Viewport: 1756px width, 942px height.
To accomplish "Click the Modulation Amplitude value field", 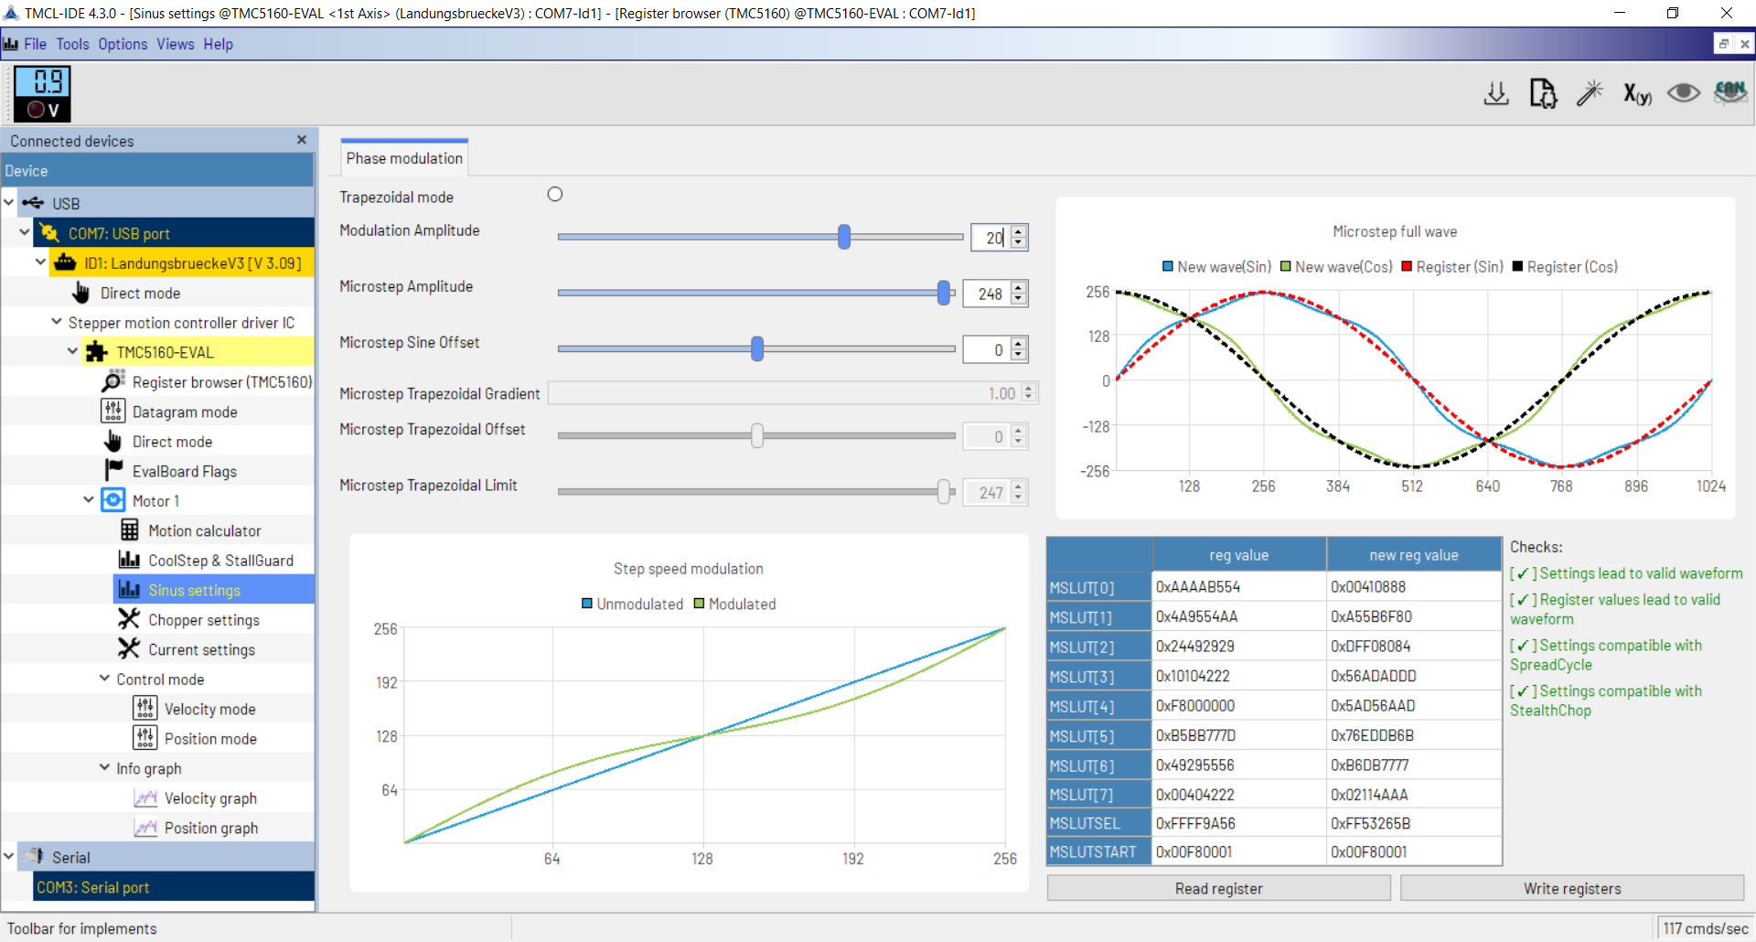I will (990, 238).
